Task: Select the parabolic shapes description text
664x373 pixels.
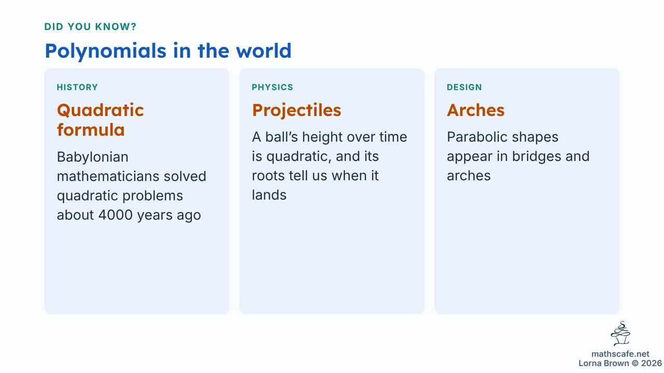Action: [518, 156]
